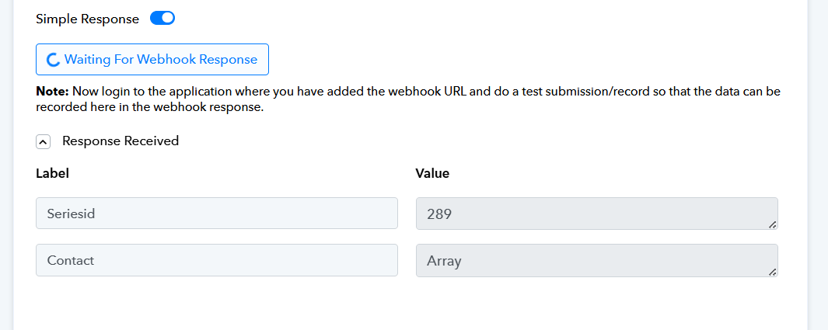Select the Contact label field
Screen dimensions: 828x330
tap(216, 260)
